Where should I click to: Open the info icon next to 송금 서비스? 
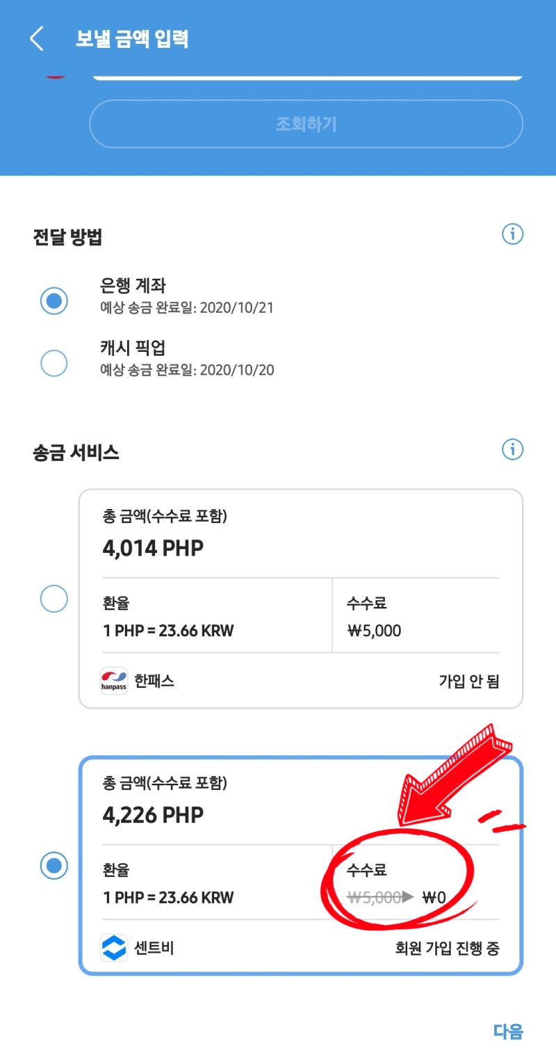(513, 450)
